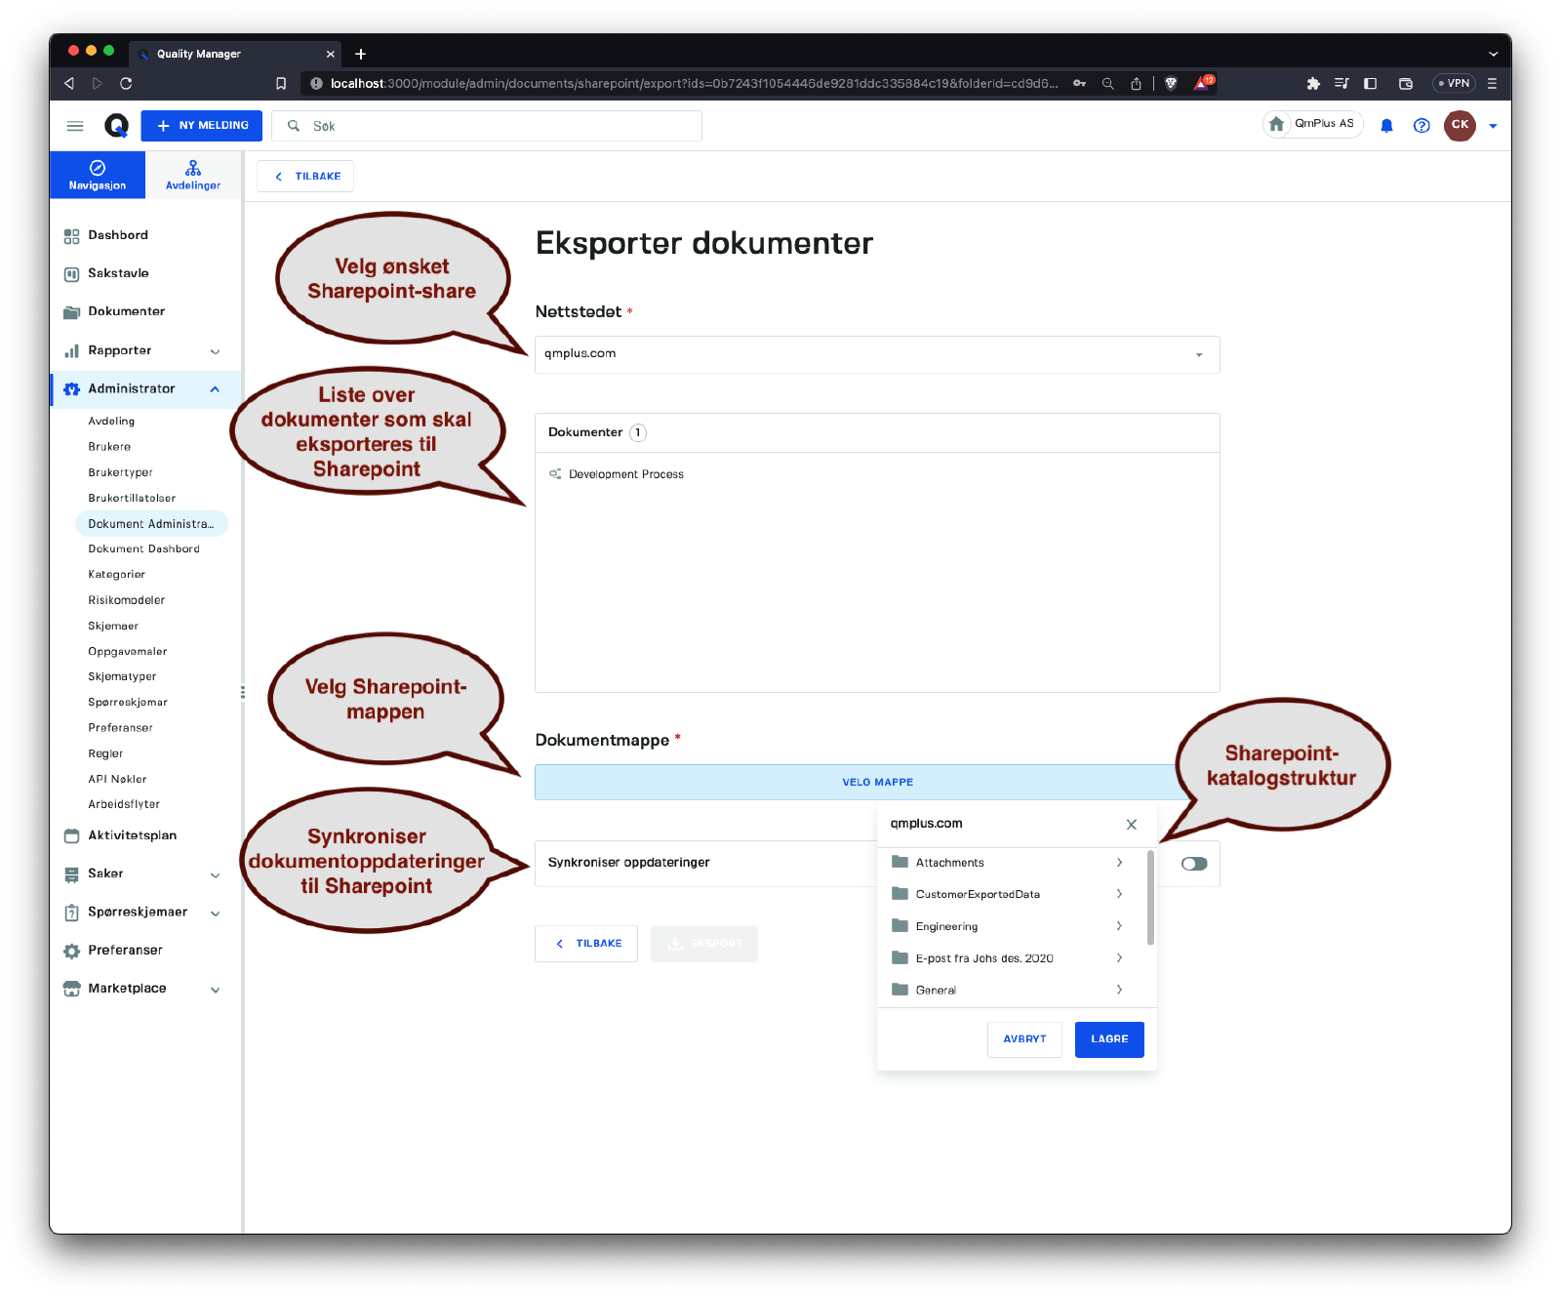Click the LAGRE button

pos(1108,1039)
